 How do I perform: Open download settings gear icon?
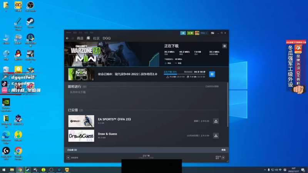point(224,46)
